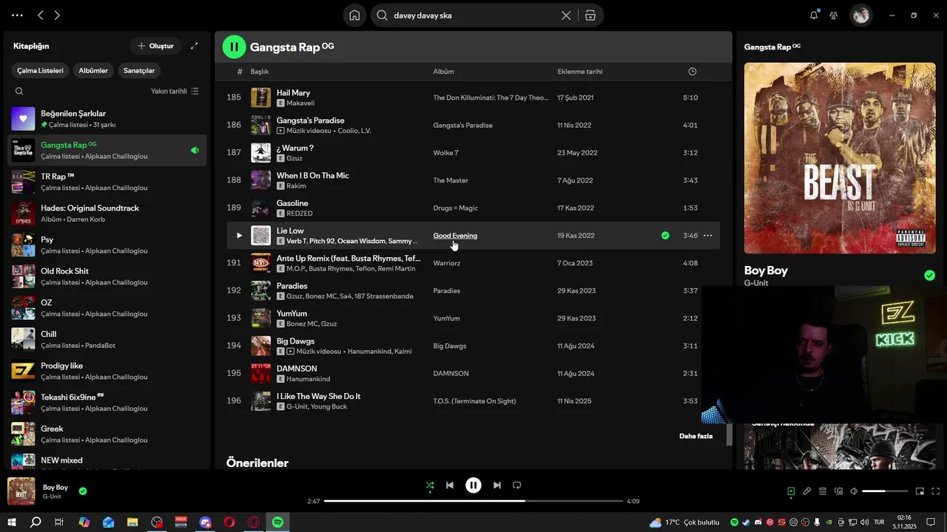Go forward with the right arrow
Screen dimensions: 947x532
(57, 15)
